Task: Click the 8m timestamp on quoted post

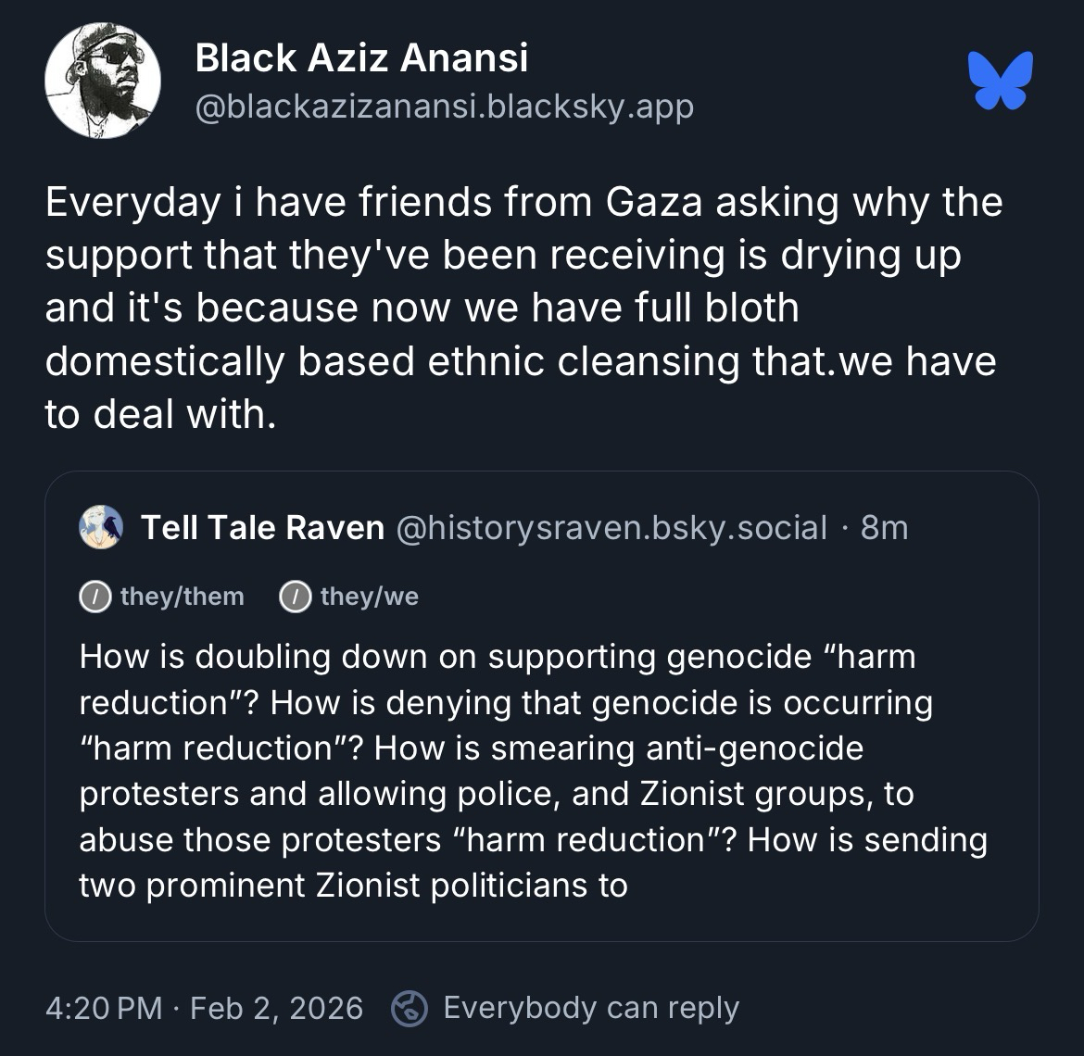Action: click(884, 527)
